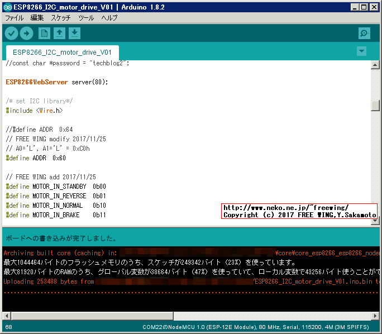Close the Arduino window
382x334 pixels.
(x=374, y=7)
